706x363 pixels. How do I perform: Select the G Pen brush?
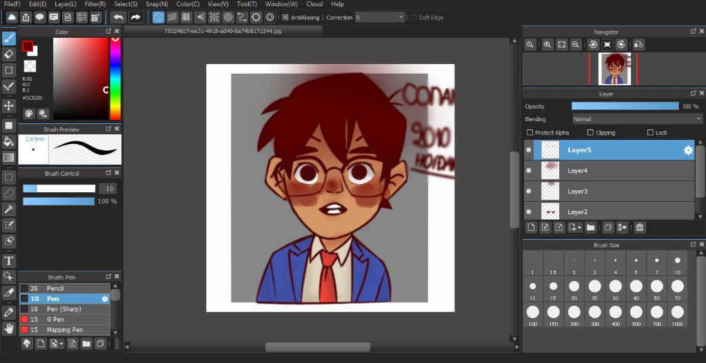64,320
